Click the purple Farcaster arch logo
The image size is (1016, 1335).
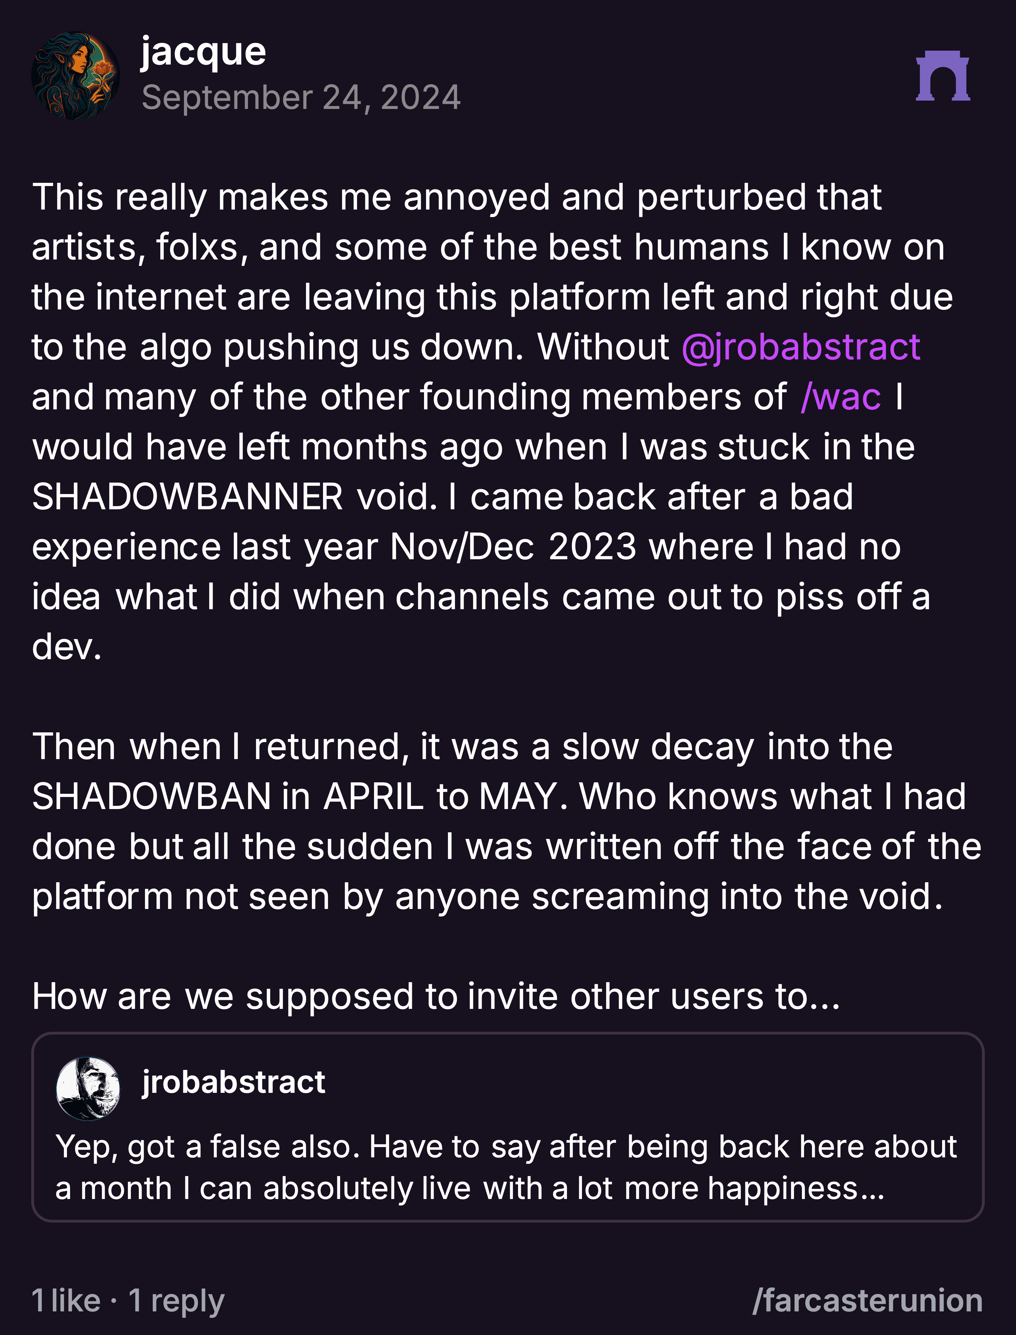943,76
